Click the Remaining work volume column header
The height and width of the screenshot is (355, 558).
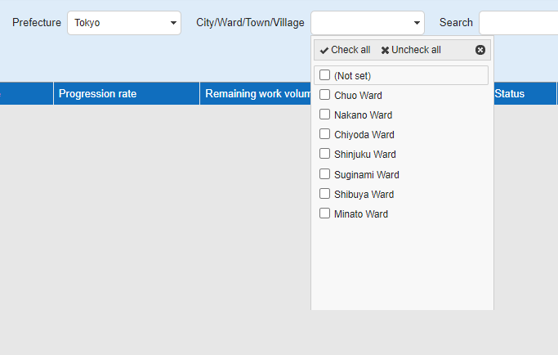click(256, 93)
